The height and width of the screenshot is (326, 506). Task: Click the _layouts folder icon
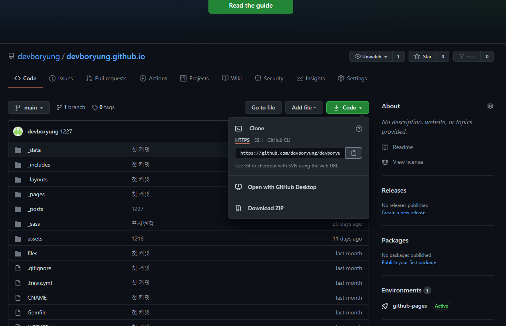tap(18, 180)
